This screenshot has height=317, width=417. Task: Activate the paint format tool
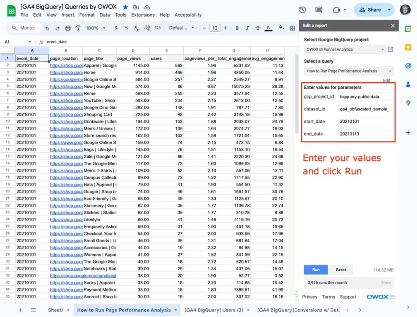[78, 28]
